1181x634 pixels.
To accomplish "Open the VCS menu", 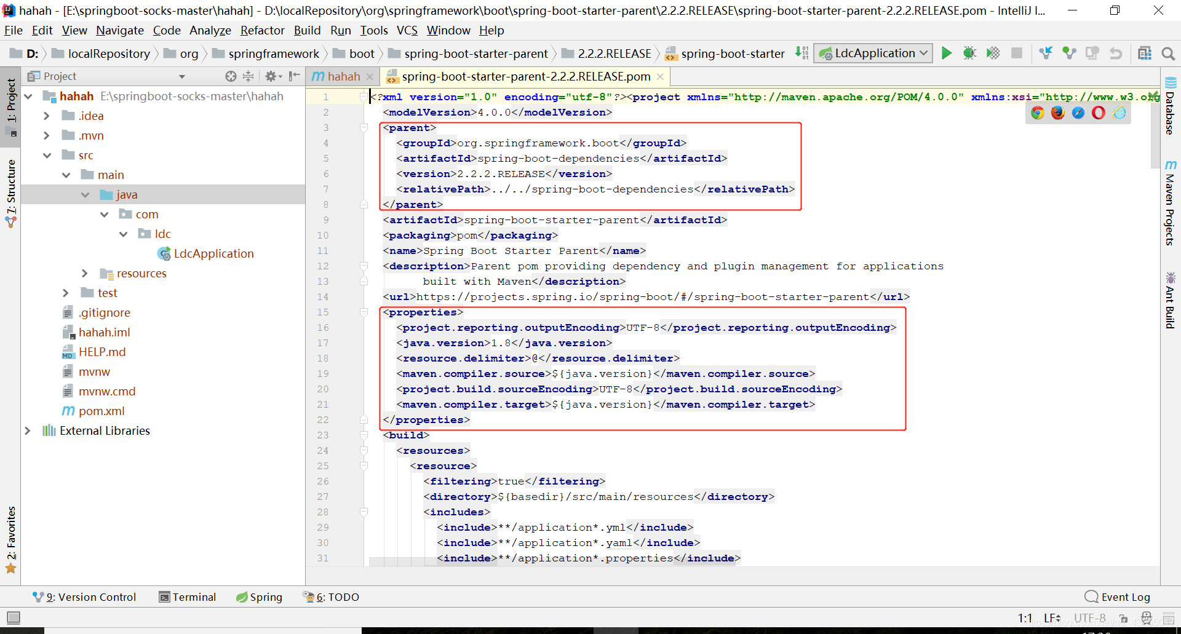I will tap(407, 30).
